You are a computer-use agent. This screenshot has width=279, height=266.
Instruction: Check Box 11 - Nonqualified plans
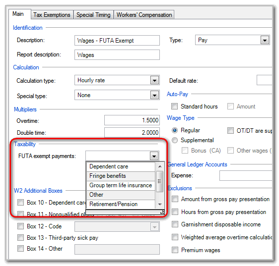(20, 213)
